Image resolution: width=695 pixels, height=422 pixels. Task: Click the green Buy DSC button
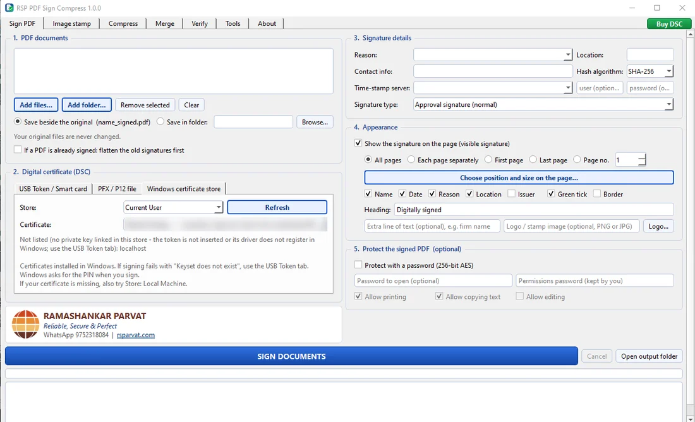[x=669, y=24]
